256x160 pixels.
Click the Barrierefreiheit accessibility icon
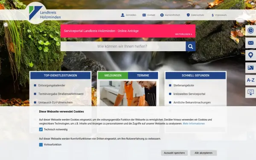(x=162, y=15)
